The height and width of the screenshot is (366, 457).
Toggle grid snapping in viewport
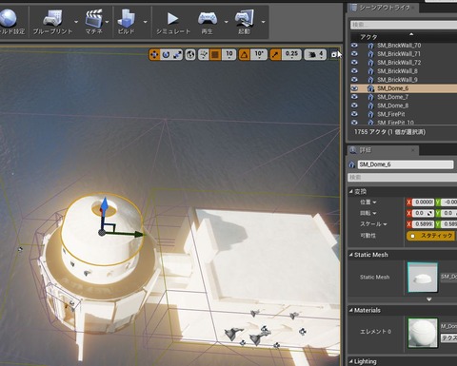coord(215,55)
